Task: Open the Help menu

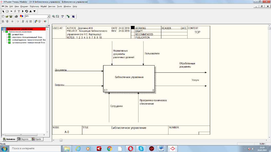Action: tap(75, 7)
